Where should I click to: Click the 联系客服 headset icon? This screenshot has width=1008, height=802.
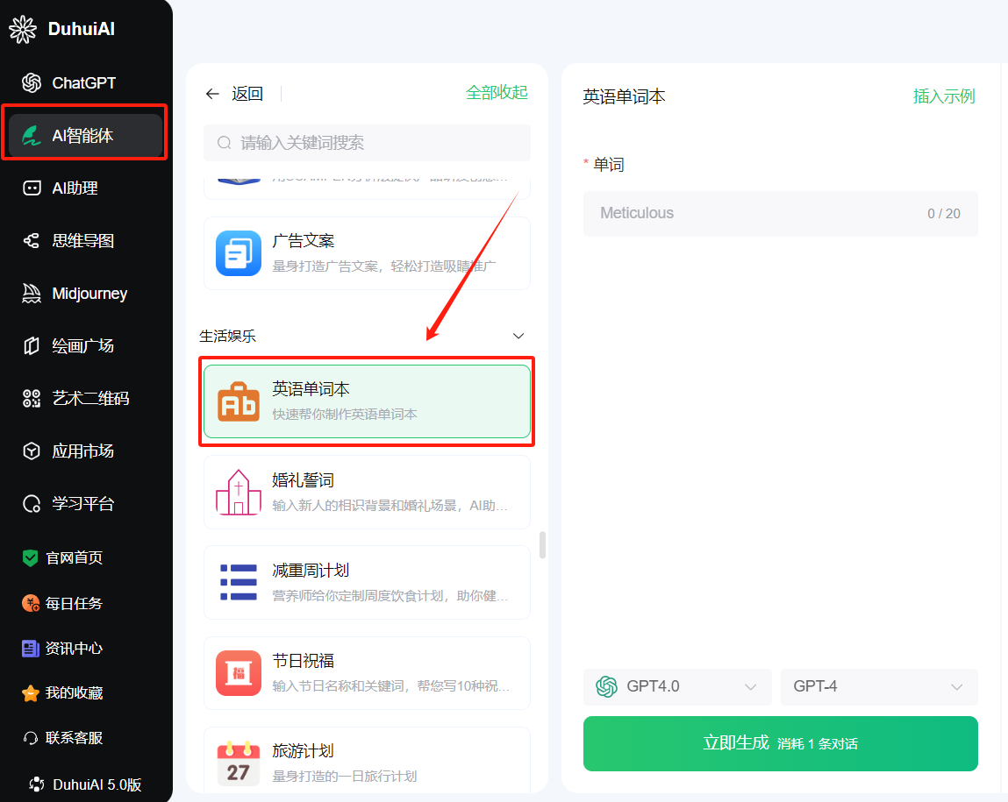[x=30, y=738]
